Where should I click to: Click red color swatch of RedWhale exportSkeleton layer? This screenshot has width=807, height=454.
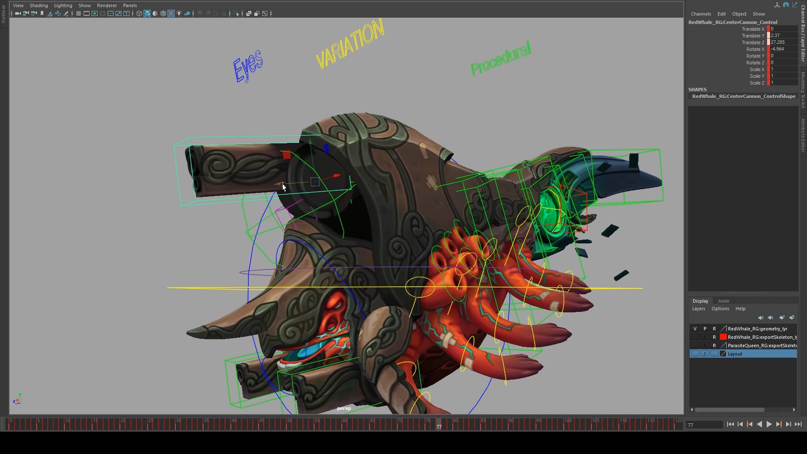click(723, 337)
